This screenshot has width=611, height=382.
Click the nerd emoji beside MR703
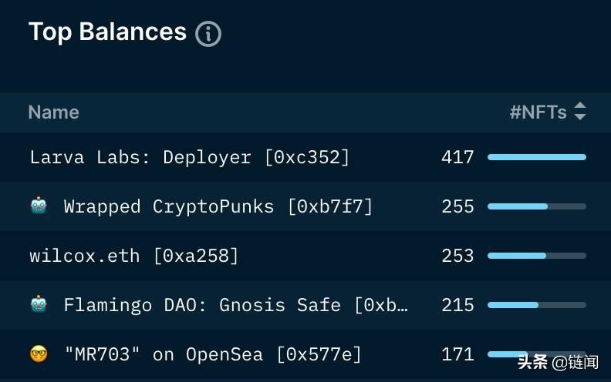[x=39, y=354]
